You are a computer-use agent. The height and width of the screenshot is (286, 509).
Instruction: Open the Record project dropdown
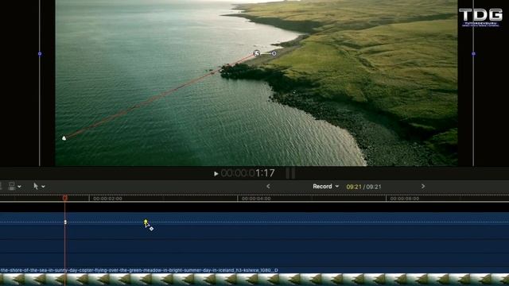325,187
